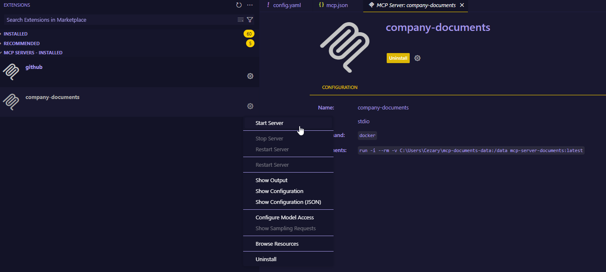Choose Browse Resources in menu

(x=288, y=244)
